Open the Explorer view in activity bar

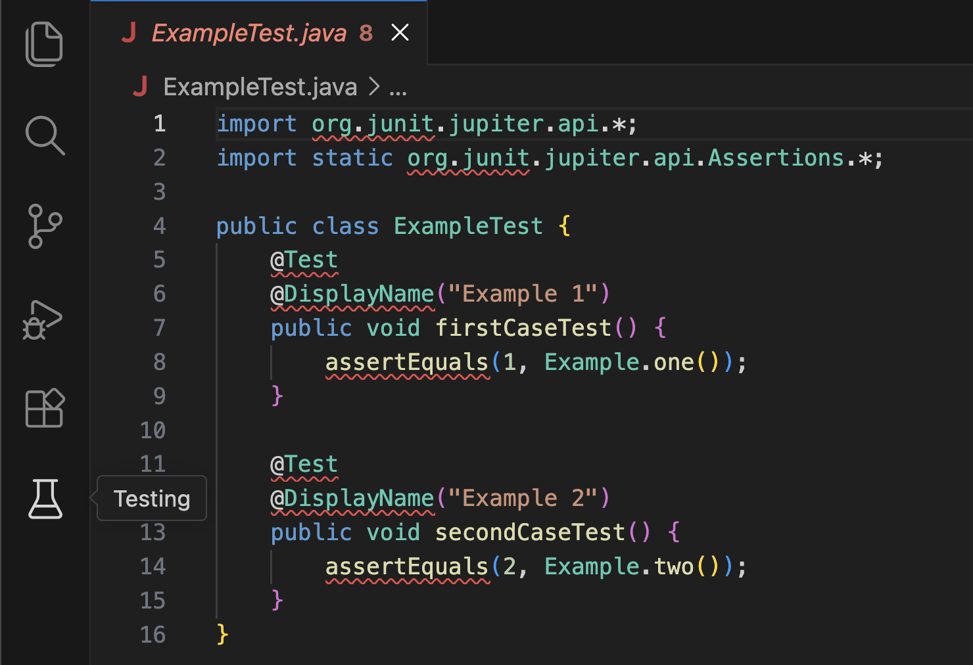point(44,44)
